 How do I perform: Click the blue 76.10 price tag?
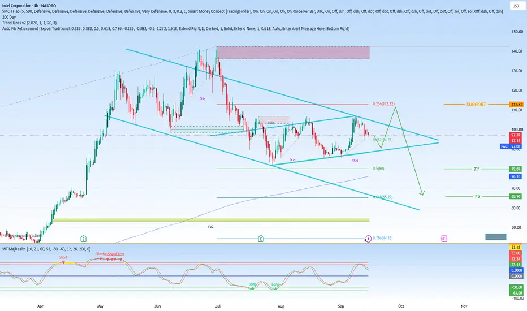point(516,176)
